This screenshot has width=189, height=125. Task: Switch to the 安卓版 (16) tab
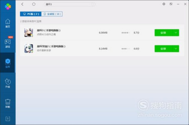[52, 14]
